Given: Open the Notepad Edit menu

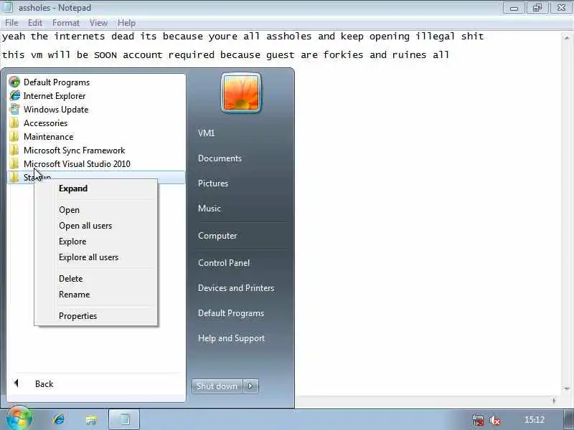Looking at the screenshot, I should coord(35,23).
